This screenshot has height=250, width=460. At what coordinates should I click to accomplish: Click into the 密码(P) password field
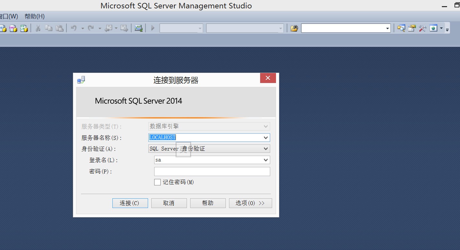[x=212, y=172]
